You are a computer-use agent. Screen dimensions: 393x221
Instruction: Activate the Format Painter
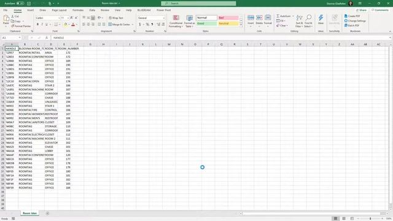[x=21, y=26]
